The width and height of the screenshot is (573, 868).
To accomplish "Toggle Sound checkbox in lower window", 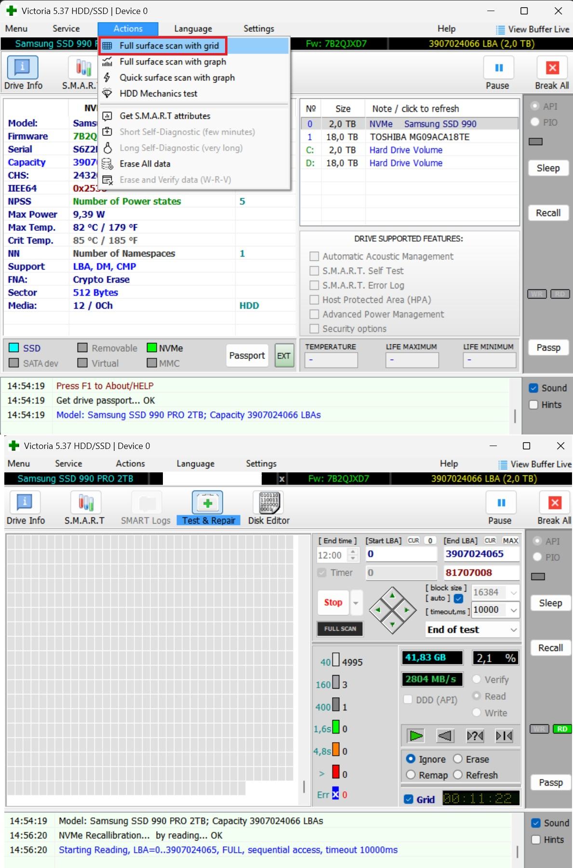I will (x=535, y=823).
